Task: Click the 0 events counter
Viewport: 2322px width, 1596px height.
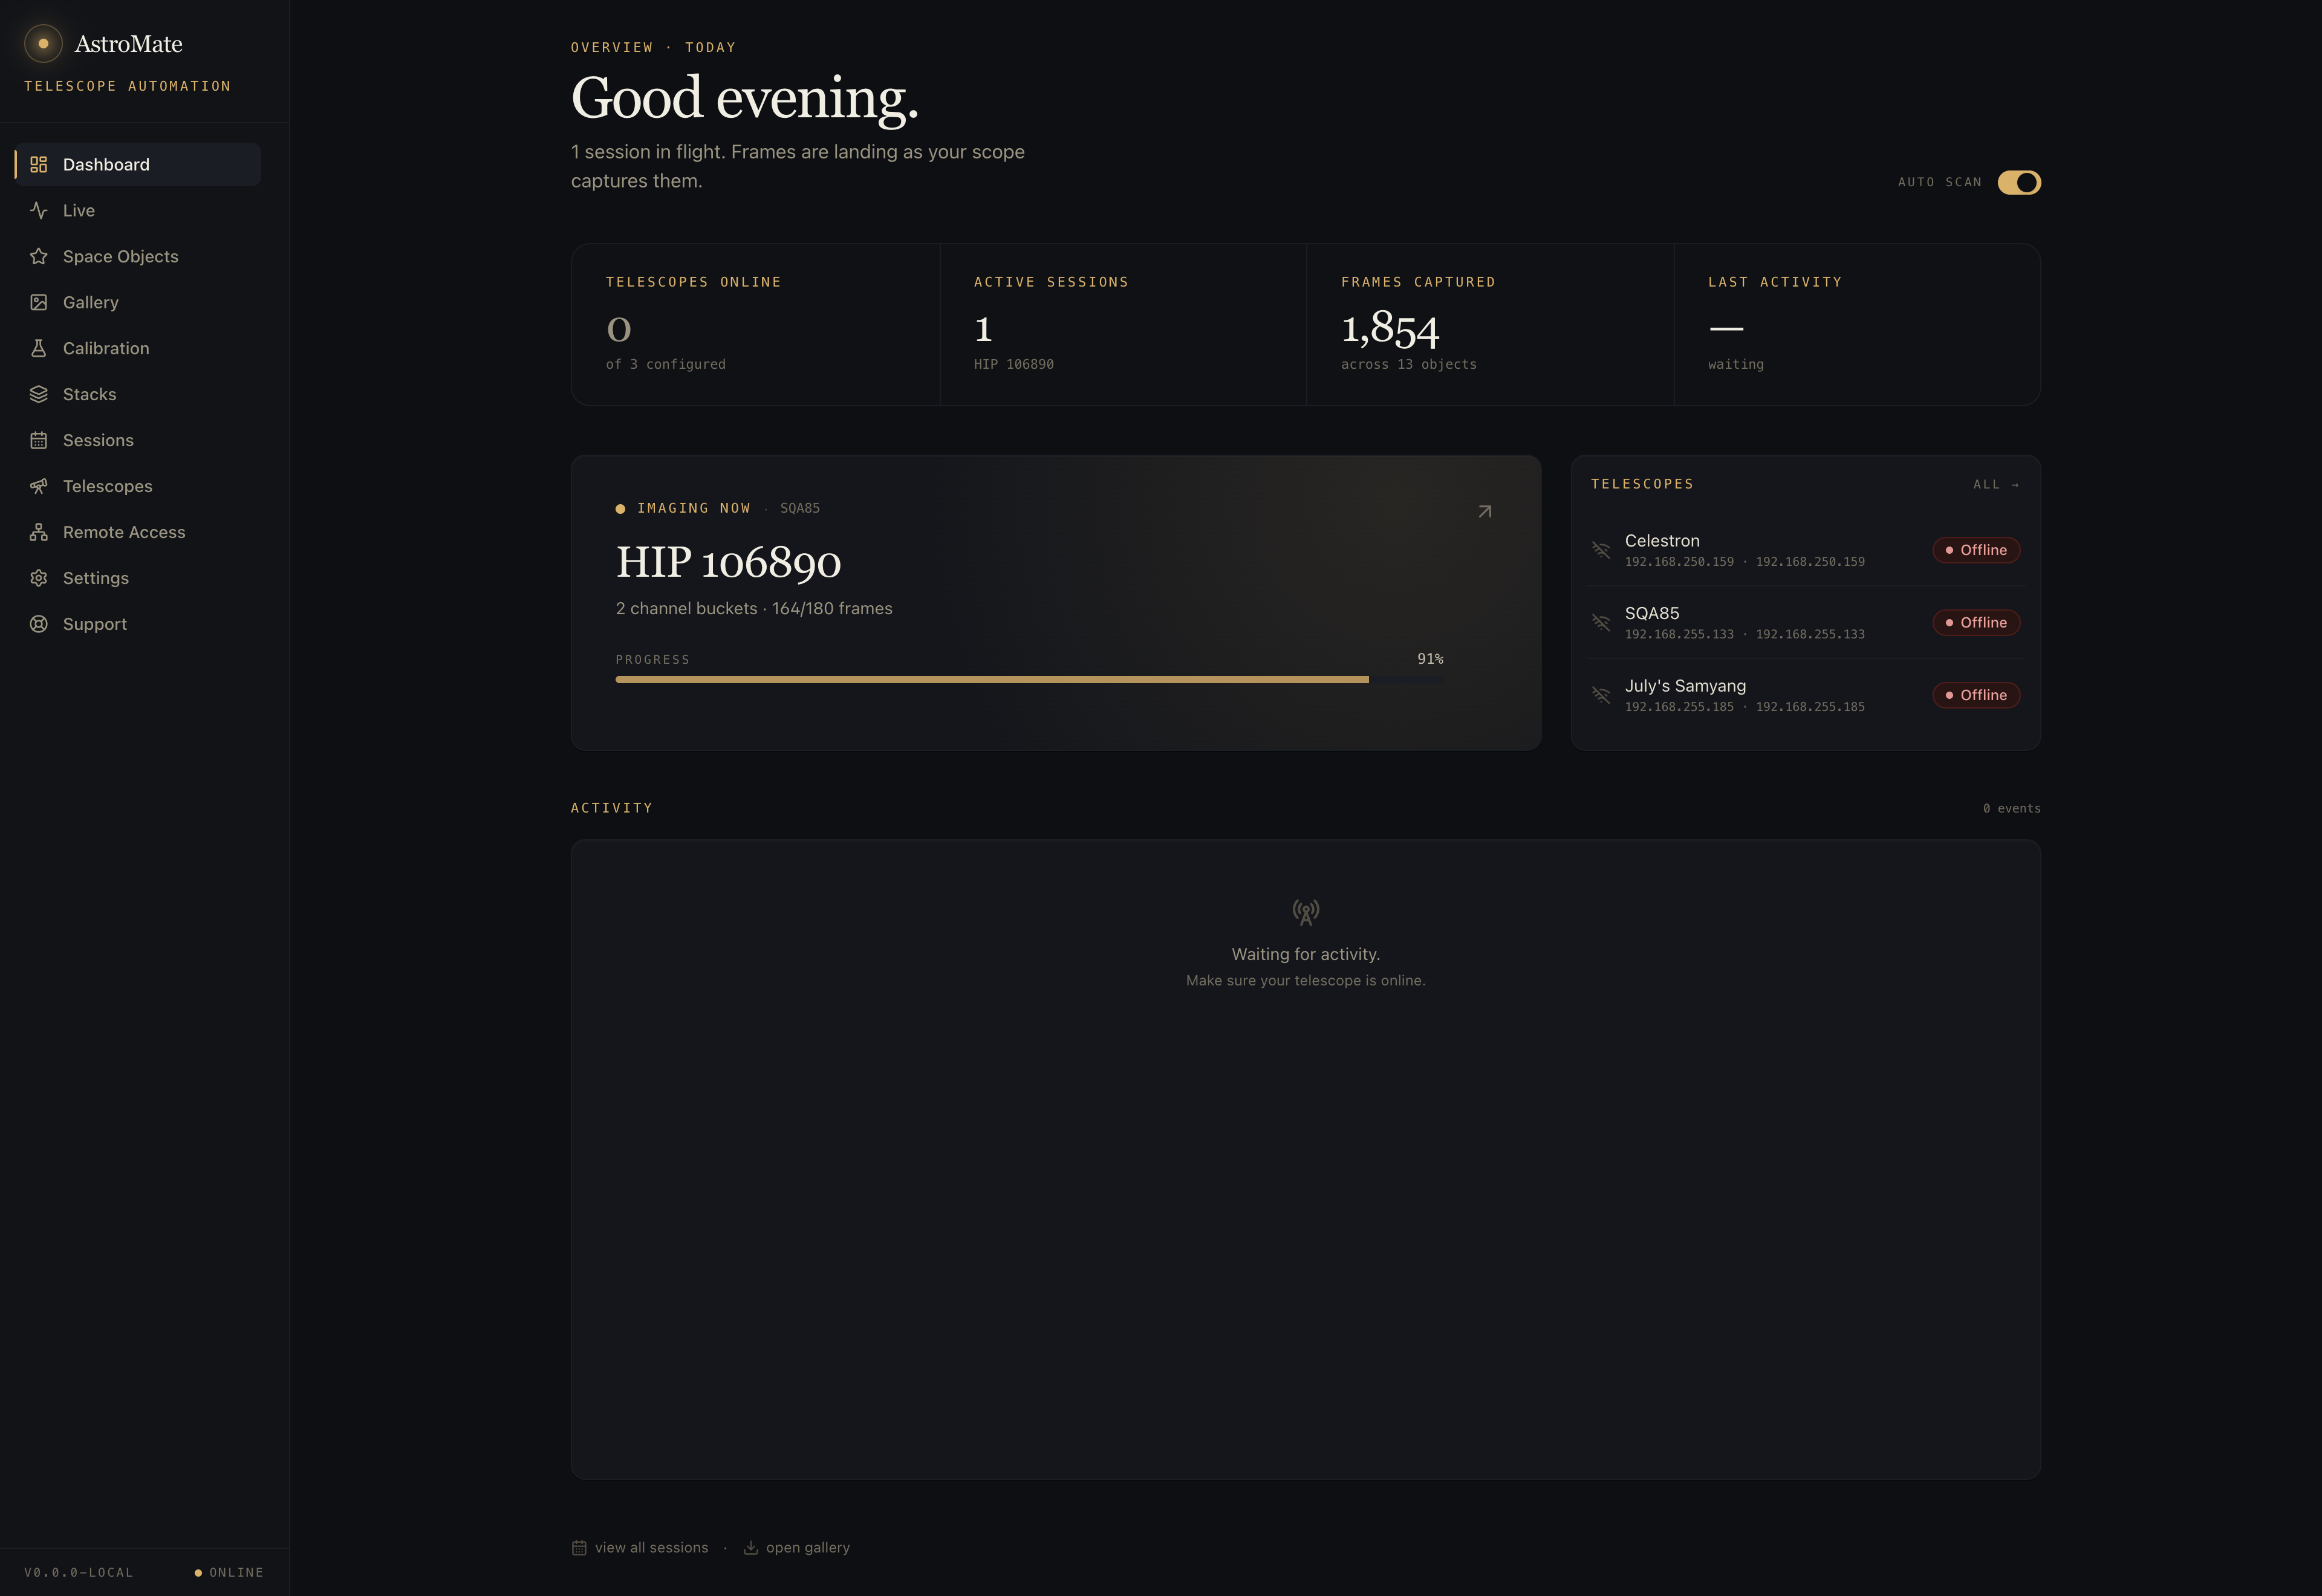Action: coord(2011,809)
